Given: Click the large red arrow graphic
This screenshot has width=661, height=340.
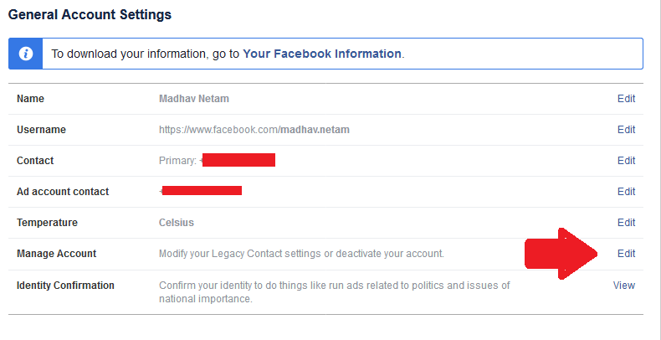Looking at the screenshot, I should pos(561,254).
